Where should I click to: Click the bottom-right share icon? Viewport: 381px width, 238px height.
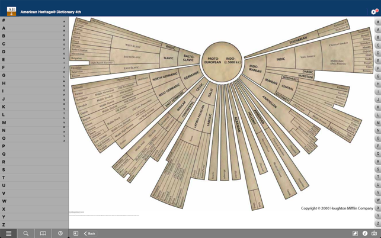click(x=374, y=233)
